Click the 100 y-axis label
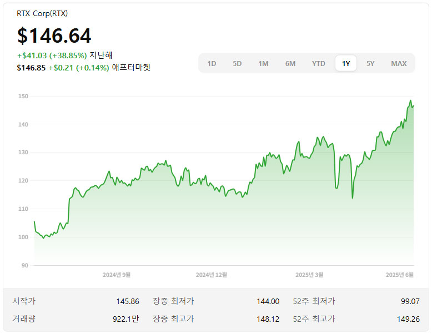The height and width of the screenshot is (334, 432). click(23, 237)
